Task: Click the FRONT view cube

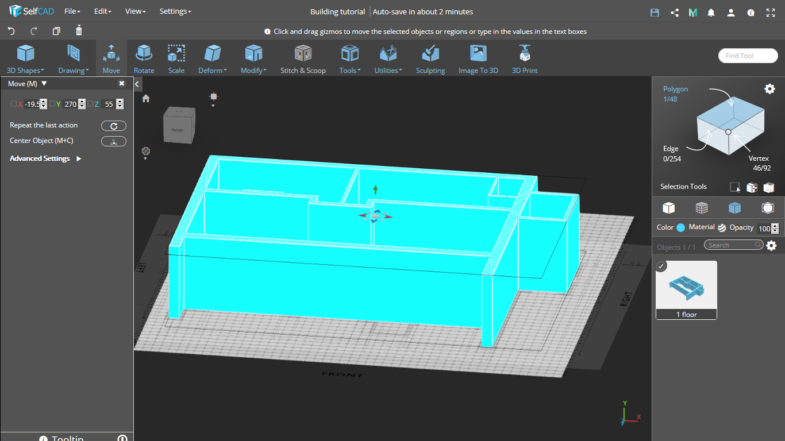Action: pyautogui.click(x=179, y=125)
